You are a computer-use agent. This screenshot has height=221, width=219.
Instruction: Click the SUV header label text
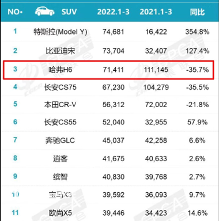[69, 12]
